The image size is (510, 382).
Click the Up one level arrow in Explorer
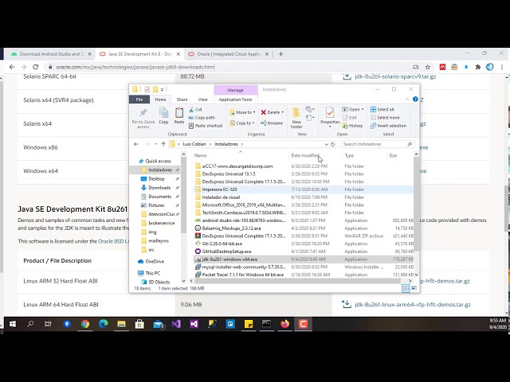(x=163, y=144)
